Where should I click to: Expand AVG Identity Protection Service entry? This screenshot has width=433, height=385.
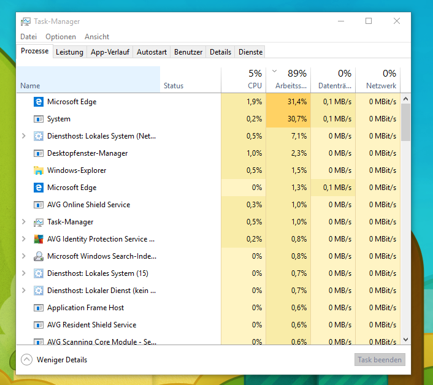tap(24, 239)
